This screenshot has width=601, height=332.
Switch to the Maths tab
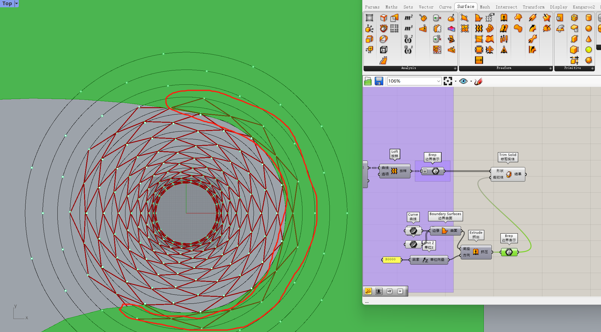tap(391, 7)
